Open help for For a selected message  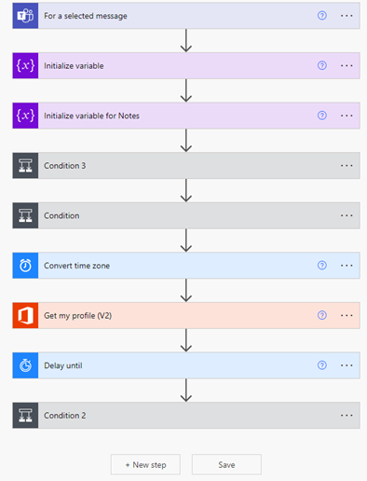coord(322,15)
